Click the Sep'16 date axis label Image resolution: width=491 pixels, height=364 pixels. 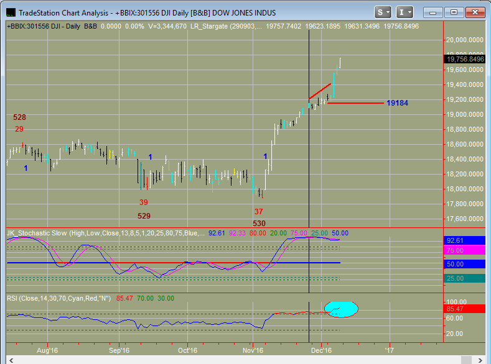[x=119, y=350]
